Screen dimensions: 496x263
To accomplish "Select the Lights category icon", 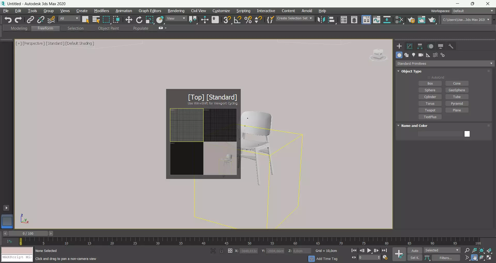I will [x=414, y=55].
